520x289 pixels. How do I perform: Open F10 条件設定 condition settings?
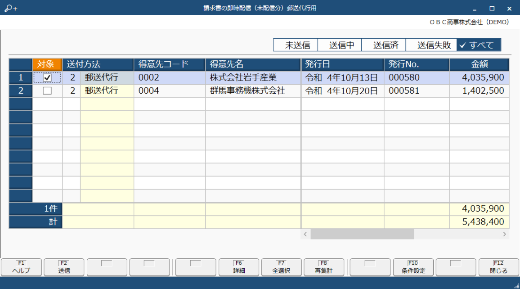pos(413,267)
